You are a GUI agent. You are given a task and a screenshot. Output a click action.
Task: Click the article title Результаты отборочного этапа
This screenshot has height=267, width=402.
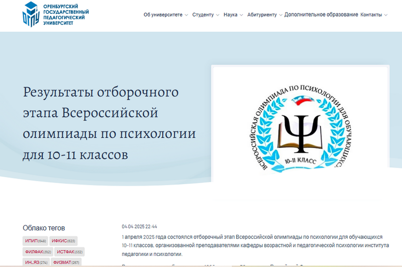(109, 123)
